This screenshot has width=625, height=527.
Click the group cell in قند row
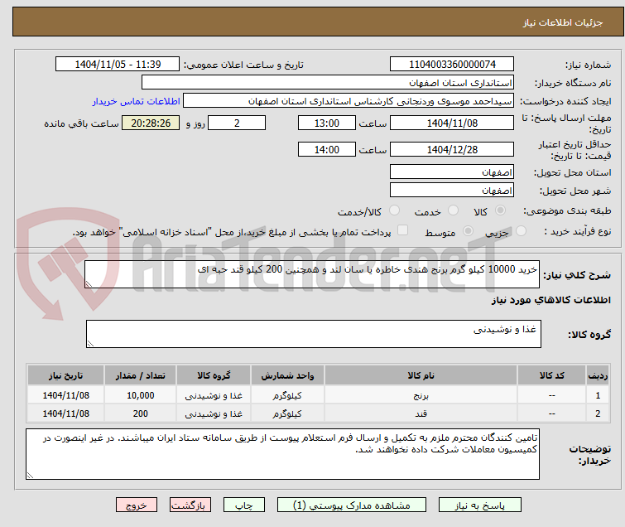coord(214,413)
